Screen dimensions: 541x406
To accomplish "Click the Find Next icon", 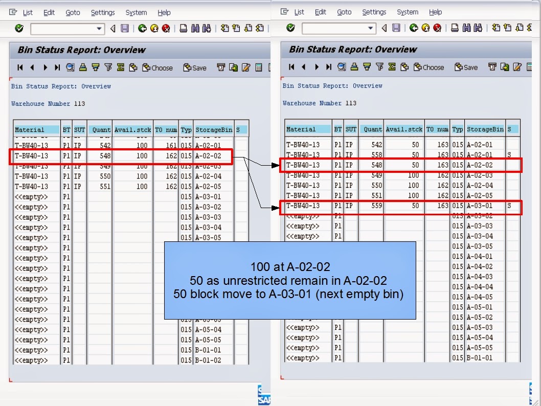I will click(x=206, y=28).
